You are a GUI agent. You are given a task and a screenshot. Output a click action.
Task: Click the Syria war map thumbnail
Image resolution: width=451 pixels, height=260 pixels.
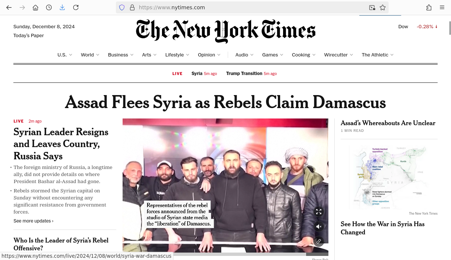pos(389,178)
